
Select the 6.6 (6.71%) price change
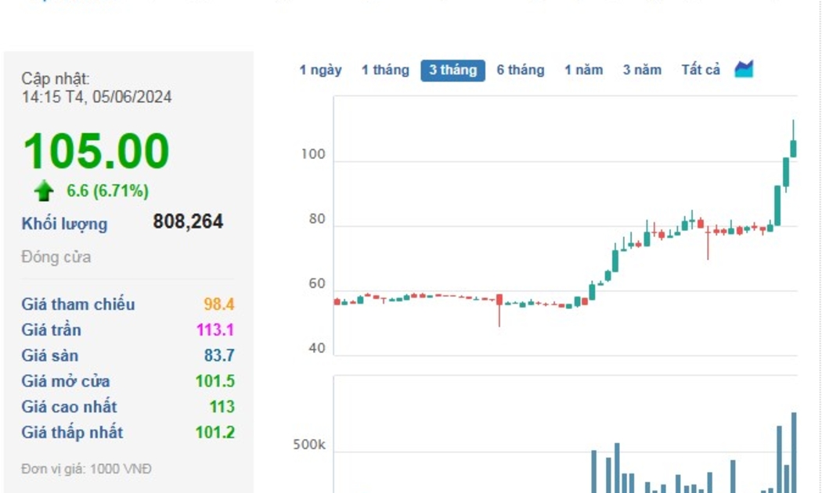[x=107, y=191]
